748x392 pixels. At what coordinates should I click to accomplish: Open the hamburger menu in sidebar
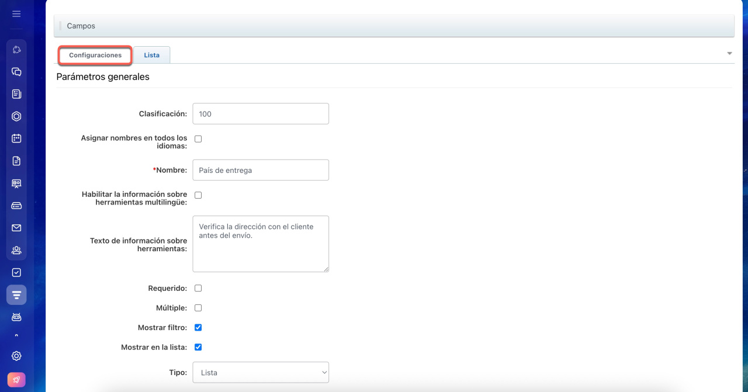(x=16, y=13)
